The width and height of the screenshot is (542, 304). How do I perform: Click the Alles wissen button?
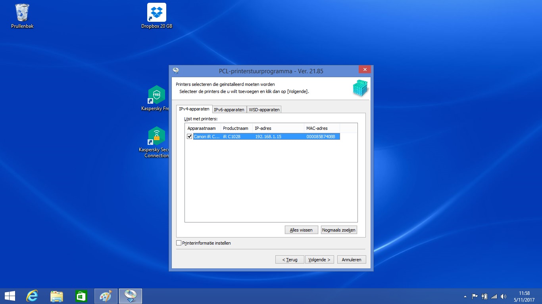(301, 230)
